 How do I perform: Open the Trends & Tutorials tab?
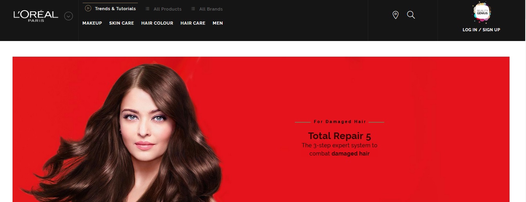click(115, 9)
